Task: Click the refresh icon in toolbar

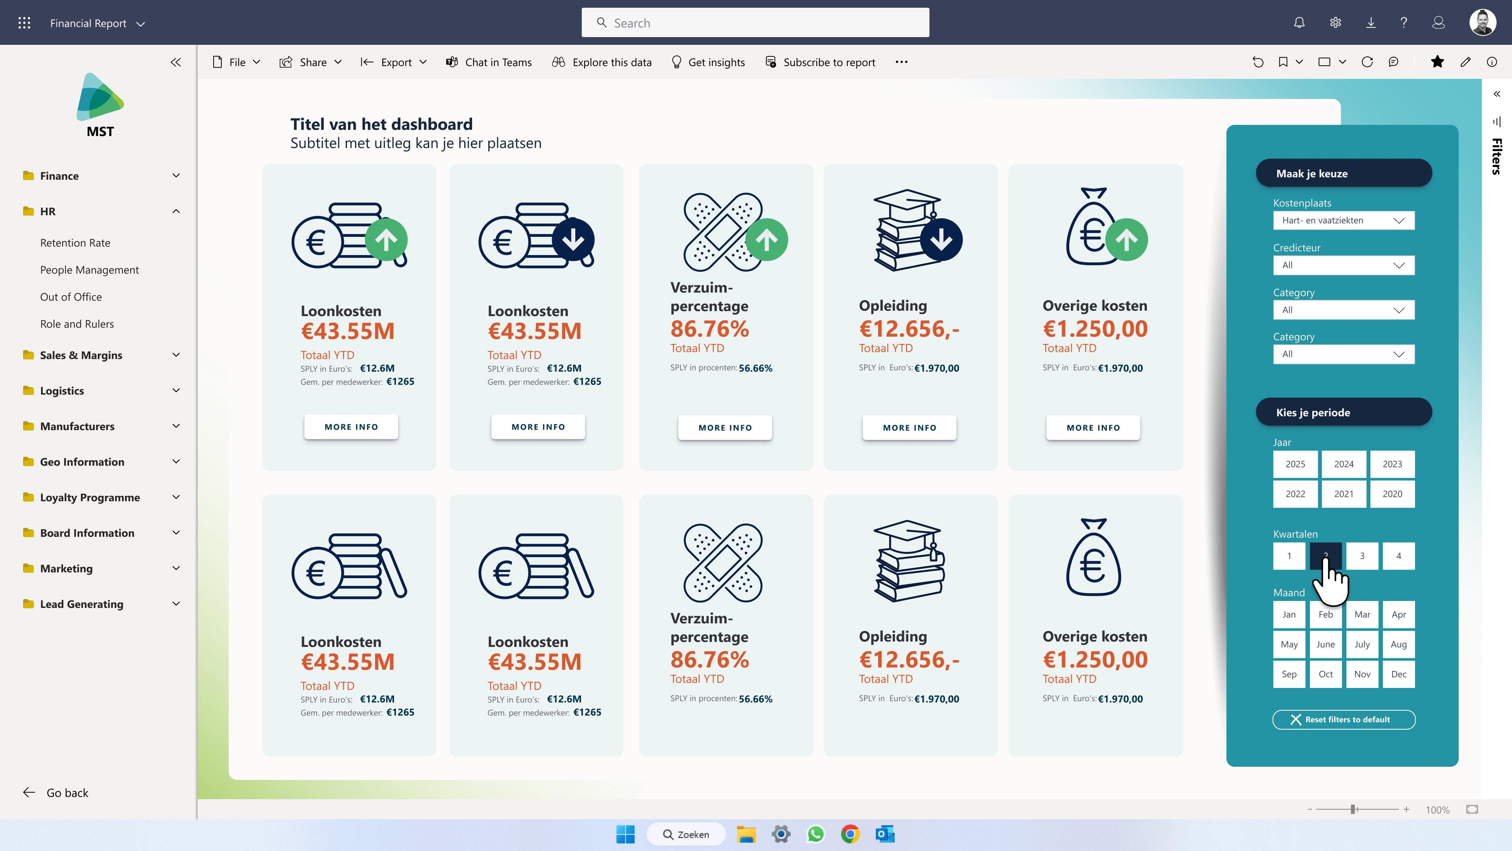Action: click(x=1367, y=62)
